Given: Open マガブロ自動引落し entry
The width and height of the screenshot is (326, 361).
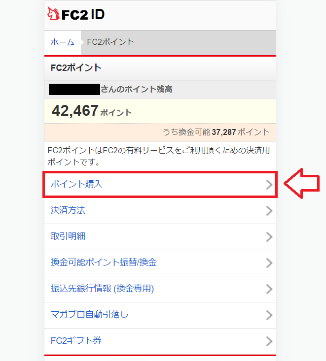Looking at the screenshot, I should coord(160,315).
